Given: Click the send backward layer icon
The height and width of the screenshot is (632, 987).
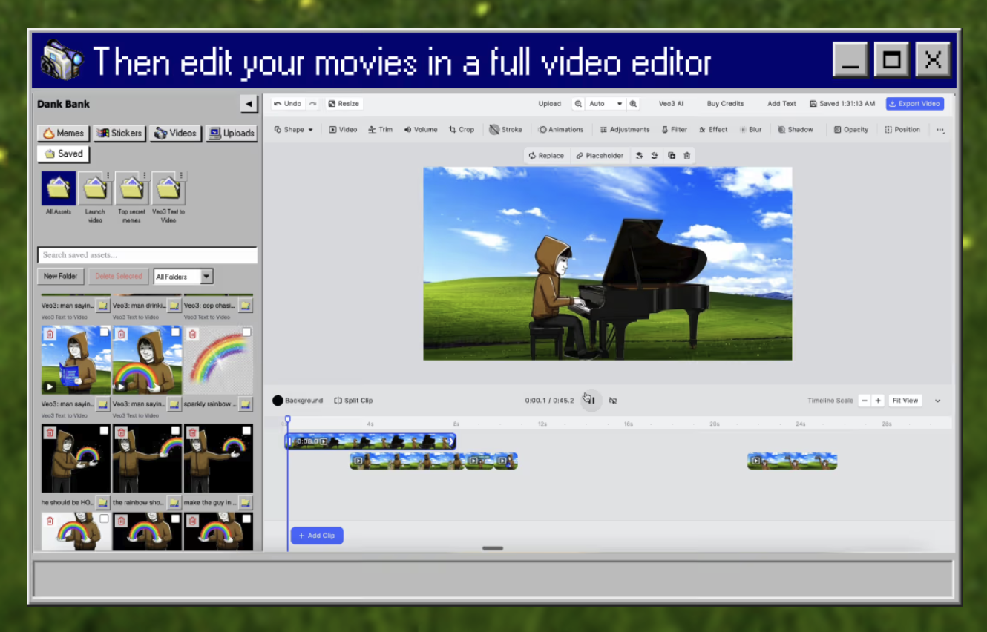Looking at the screenshot, I should point(655,156).
